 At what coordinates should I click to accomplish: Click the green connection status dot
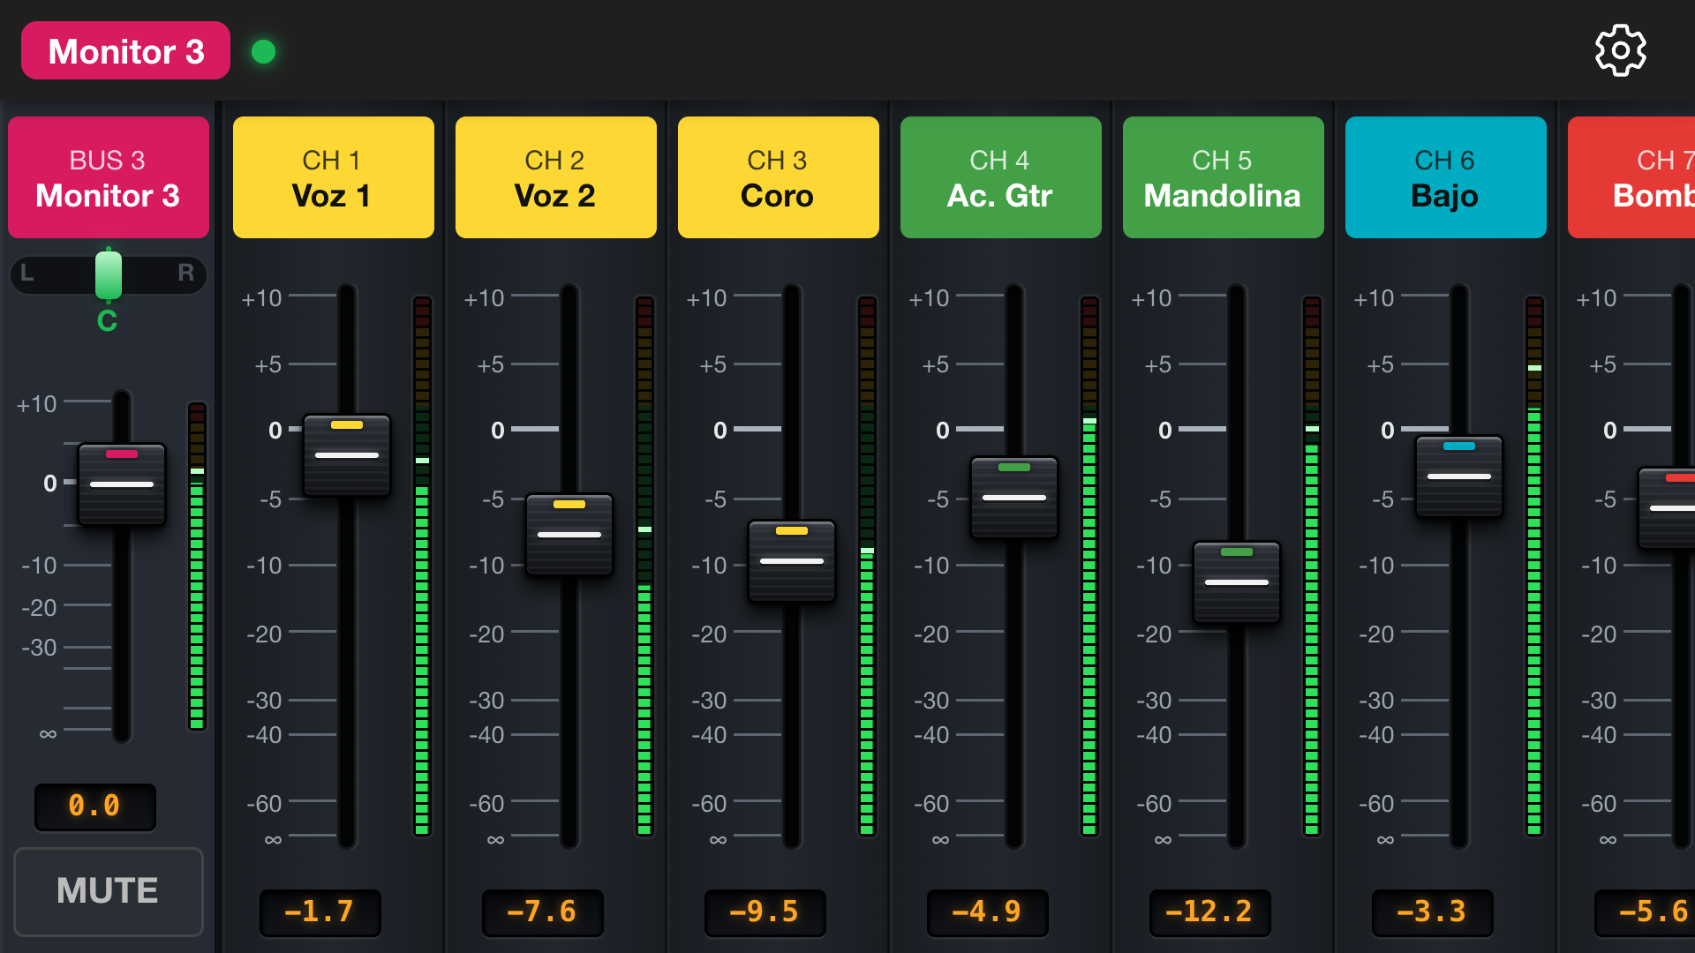coord(263,51)
